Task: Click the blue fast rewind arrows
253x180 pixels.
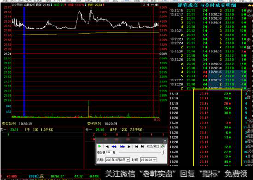Action: 114,146
